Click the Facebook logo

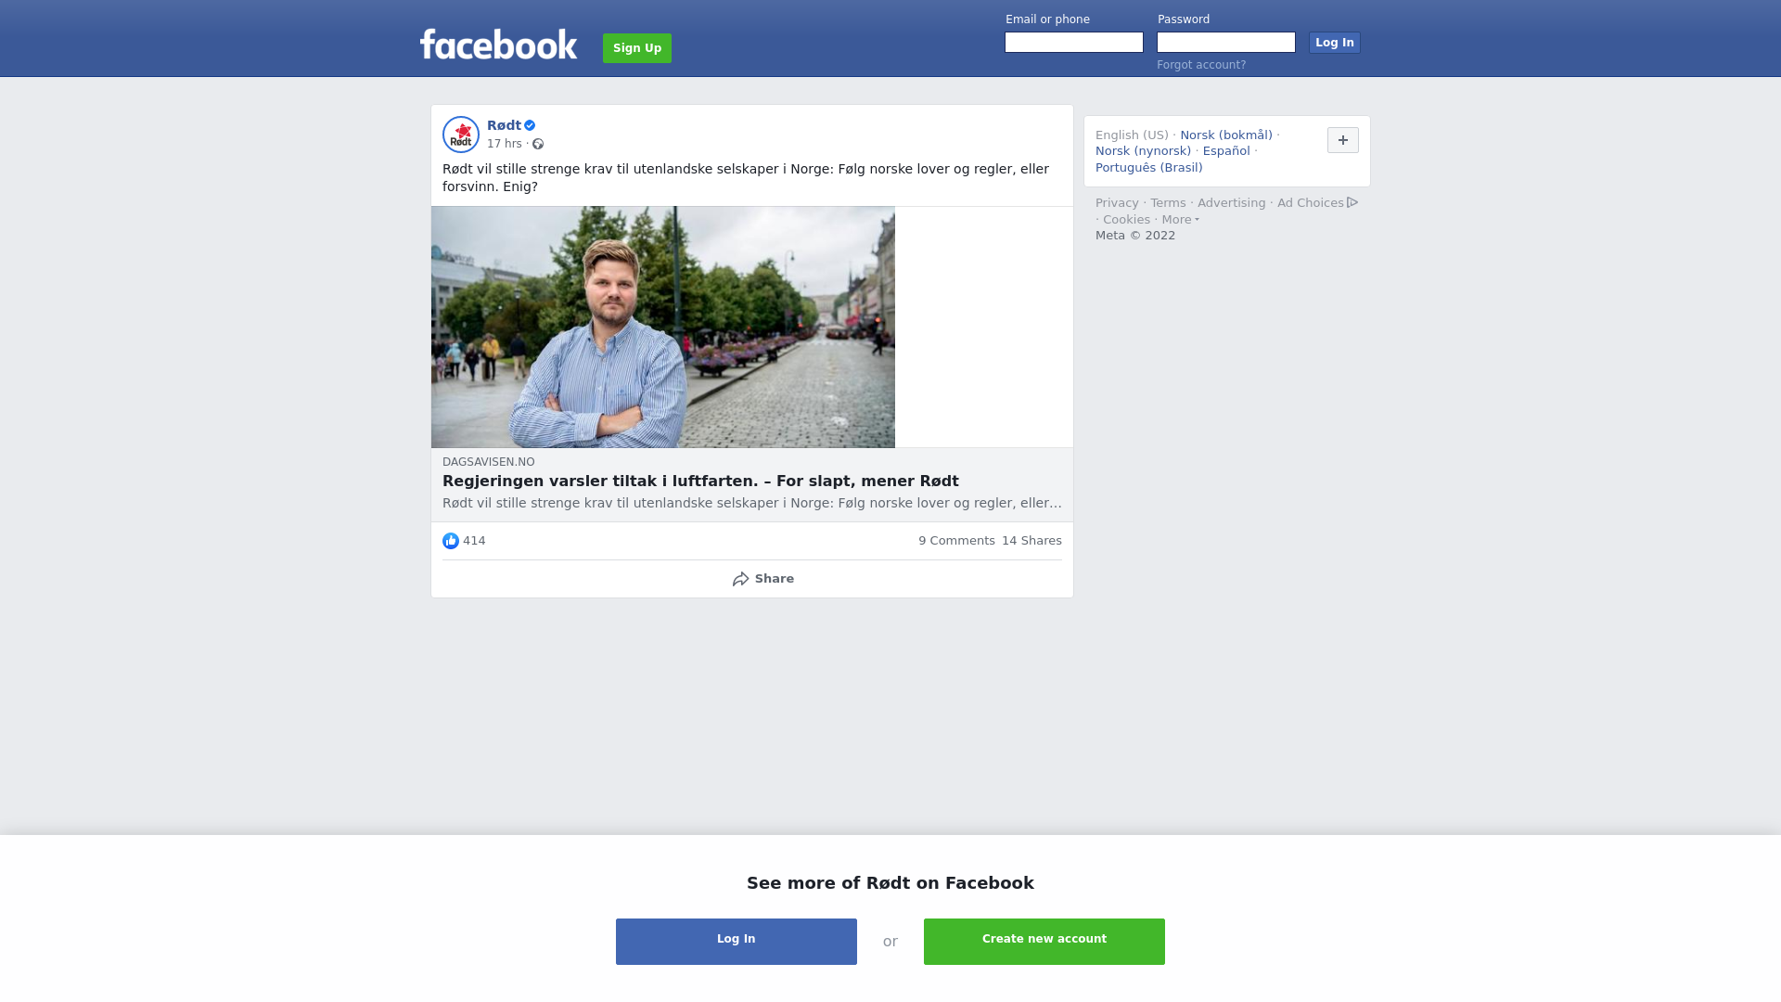[x=498, y=45]
